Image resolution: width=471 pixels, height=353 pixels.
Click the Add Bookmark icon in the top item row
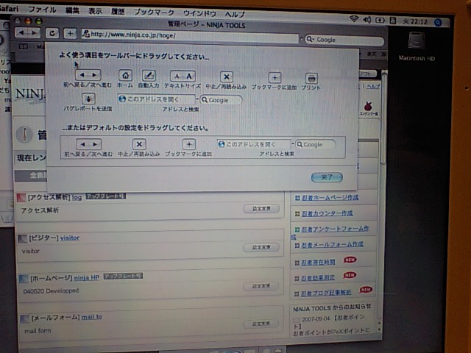(275, 78)
